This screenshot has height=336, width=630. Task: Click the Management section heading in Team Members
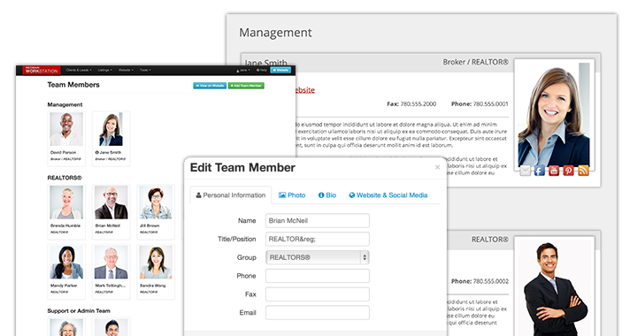65,104
